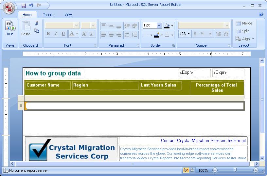
Task: Toggle Italic formatting
Action: pos(56,34)
